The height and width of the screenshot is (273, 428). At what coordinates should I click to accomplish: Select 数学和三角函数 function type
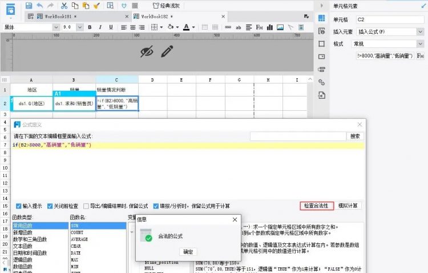pos(30,239)
